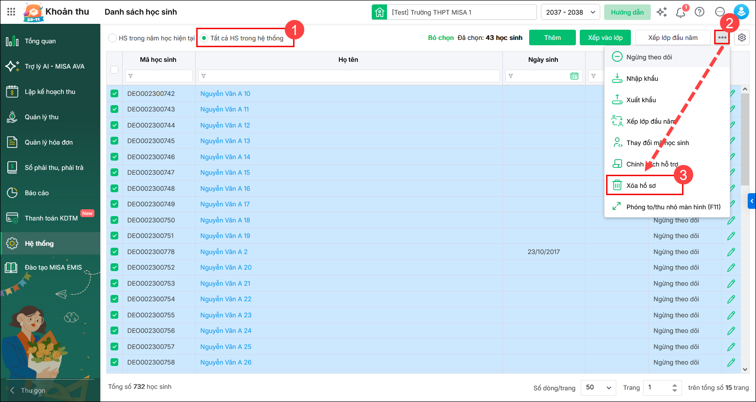This screenshot has height=402, width=756.
Task: Select Phóng to/thu nhỏ màn hình (F11)
Action: click(x=667, y=207)
